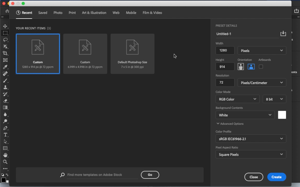Click the white background color swatch
This screenshot has width=300, height=187.
pyautogui.click(x=282, y=115)
